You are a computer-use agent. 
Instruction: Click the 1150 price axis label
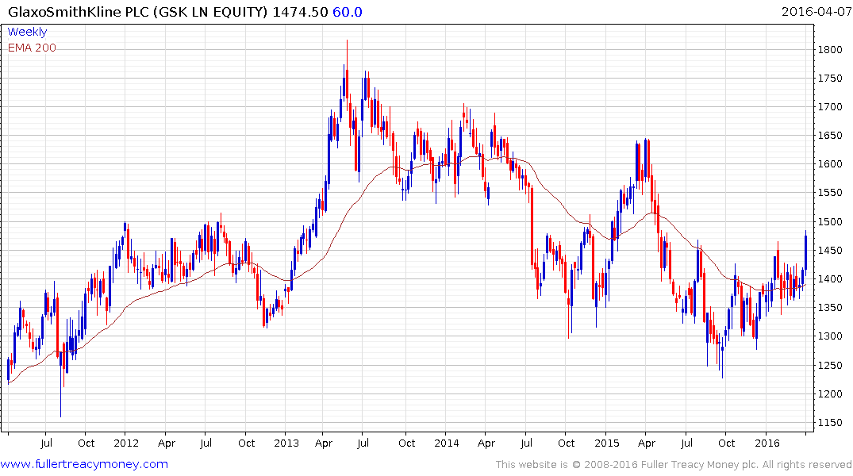pyautogui.click(x=830, y=423)
